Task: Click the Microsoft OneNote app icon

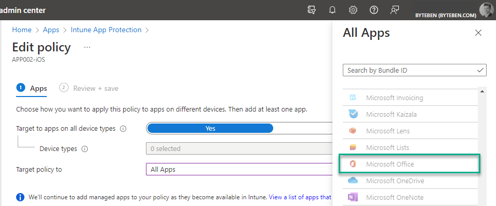Action: pos(353,197)
